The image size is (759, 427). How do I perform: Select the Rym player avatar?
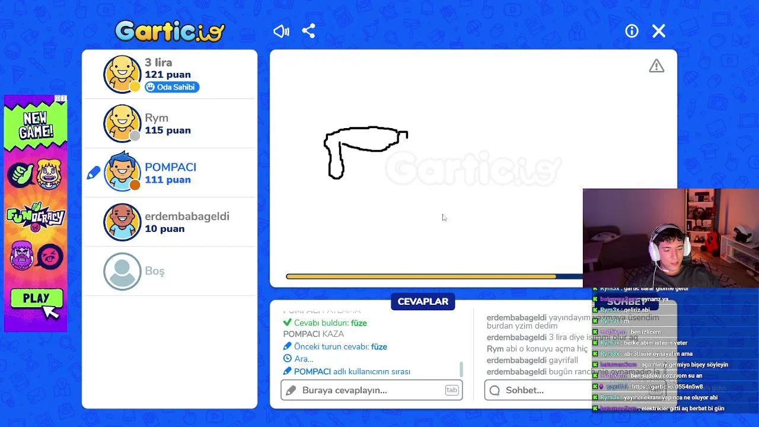(122, 123)
